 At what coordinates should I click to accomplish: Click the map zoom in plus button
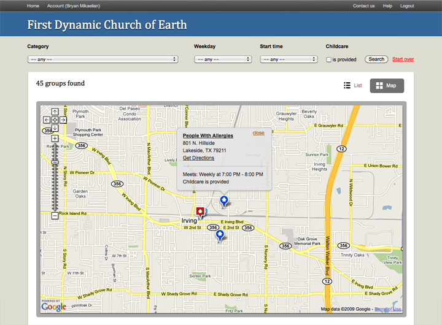click(x=55, y=139)
